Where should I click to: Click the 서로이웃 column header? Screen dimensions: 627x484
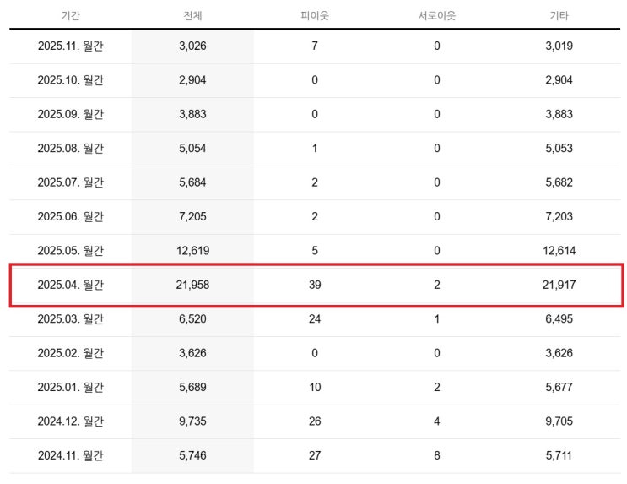(436, 15)
